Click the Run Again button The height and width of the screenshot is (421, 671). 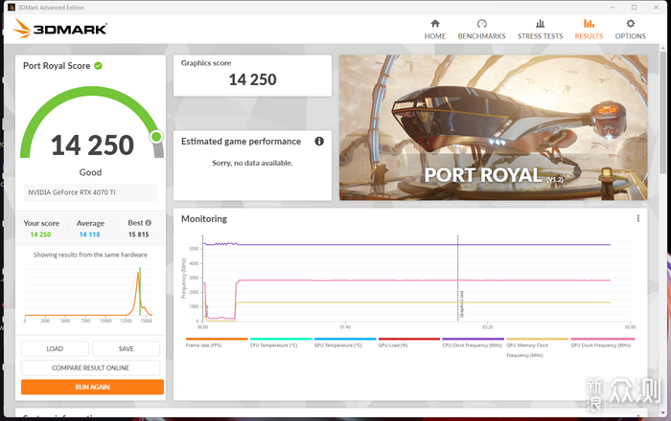click(x=92, y=387)
